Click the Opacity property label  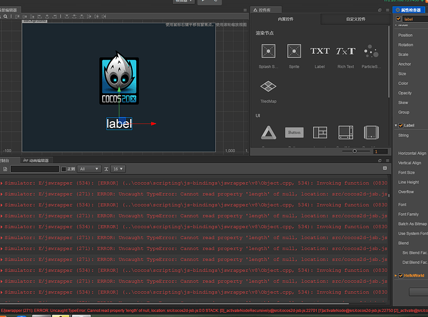coord(405,93)
